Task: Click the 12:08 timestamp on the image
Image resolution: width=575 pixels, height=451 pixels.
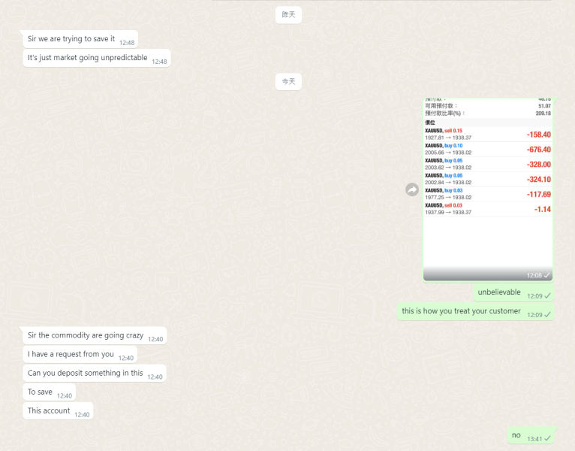Action: (x=534, y=275)
